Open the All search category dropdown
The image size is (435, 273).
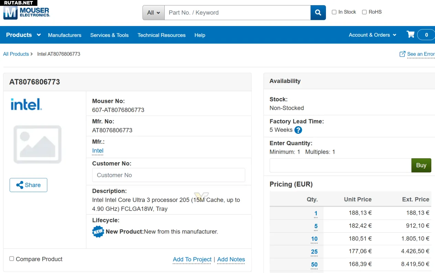click(153, 13)
